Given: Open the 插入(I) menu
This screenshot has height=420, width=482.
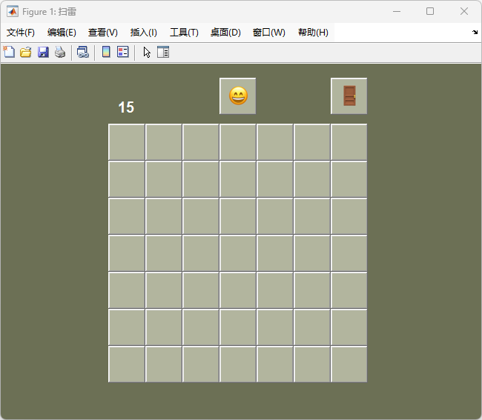Looking at the screenshot, I should tap(144, 33).
